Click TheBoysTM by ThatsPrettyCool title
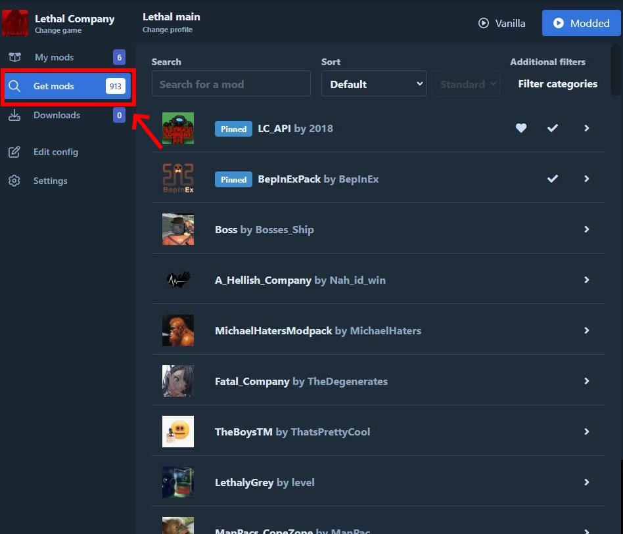 292,432
